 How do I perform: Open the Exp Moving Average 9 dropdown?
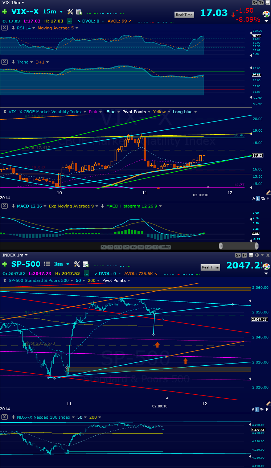[x=97, y=206]
